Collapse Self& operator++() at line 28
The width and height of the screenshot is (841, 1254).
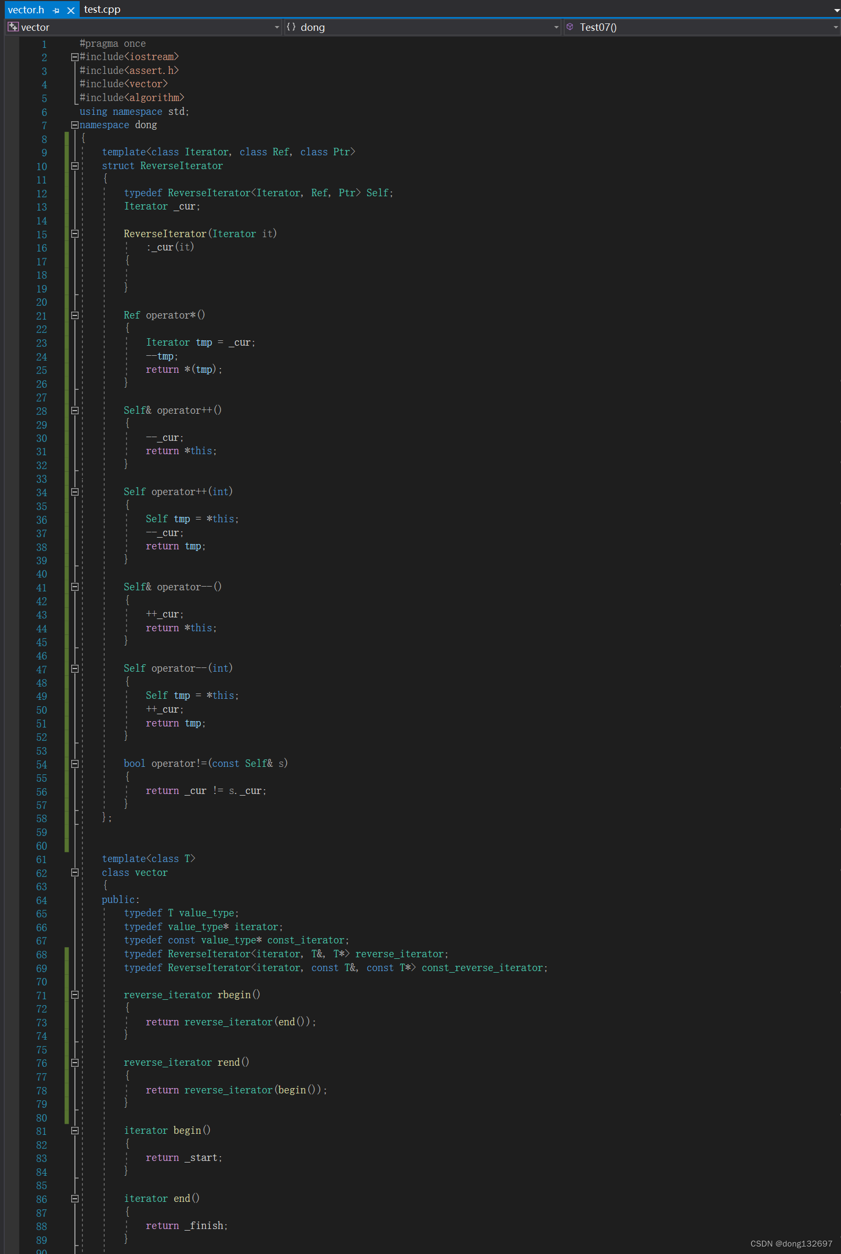(x=75, y=411)
